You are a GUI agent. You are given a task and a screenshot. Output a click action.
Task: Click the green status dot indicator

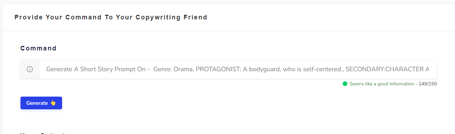click(345, 84)
